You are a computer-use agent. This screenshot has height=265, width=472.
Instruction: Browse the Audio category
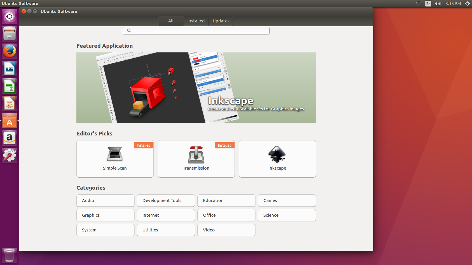click(x=105, y=201)
